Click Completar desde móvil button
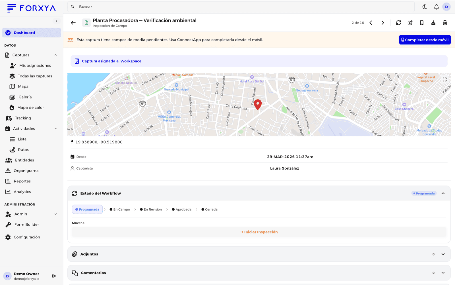The height and width of the screenshot is (285, 455). tap(425, 40)
